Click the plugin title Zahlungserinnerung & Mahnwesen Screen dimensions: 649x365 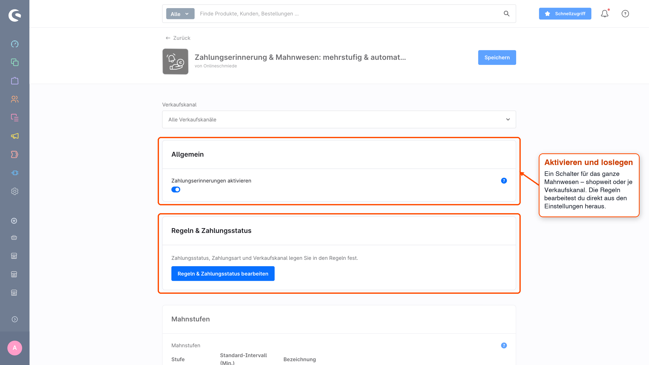[300, 57]
